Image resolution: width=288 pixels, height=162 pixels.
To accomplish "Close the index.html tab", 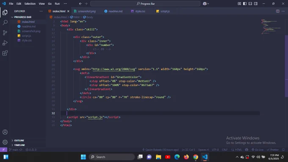I will point(68,11).
